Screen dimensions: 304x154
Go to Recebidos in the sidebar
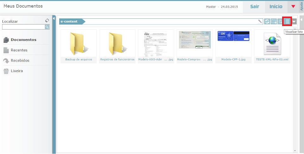pos(20,60)
